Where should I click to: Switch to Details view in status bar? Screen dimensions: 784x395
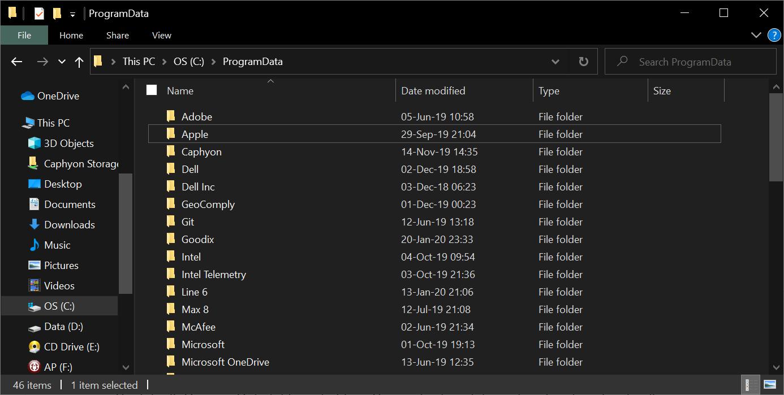(752, 385)
